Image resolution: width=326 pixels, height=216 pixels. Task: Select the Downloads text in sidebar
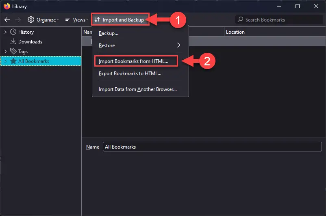30,42
